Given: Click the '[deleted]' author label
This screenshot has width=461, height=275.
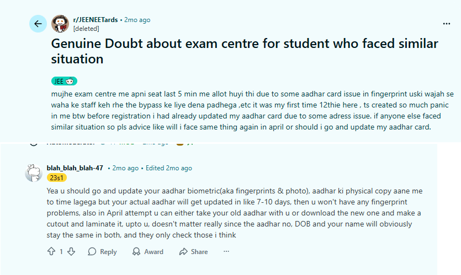Looking at the screenshot, I should point(86,28).
